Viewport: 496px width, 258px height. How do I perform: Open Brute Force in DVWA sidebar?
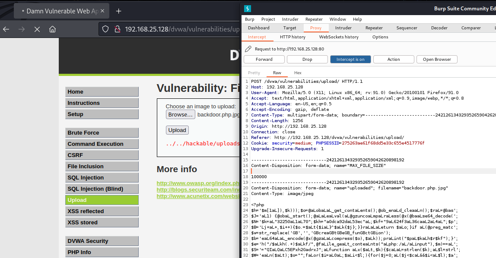click(102, 132)
